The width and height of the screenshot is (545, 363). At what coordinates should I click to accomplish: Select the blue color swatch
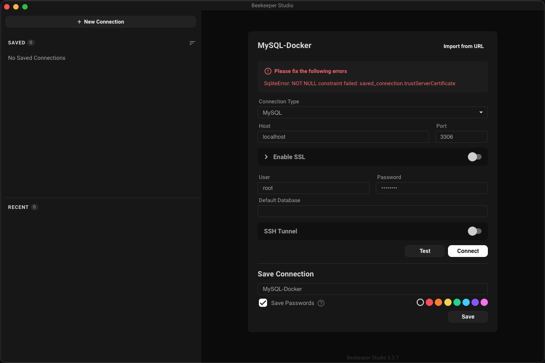click(466, 302)
